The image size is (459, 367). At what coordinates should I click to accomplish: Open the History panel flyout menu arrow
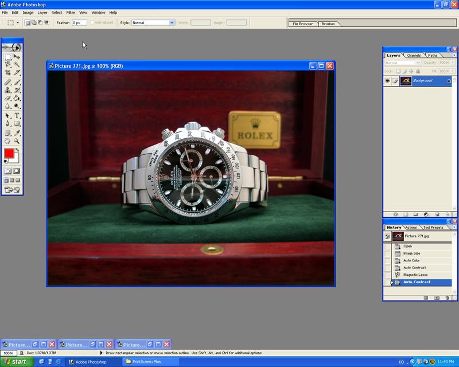click(454, 227)
